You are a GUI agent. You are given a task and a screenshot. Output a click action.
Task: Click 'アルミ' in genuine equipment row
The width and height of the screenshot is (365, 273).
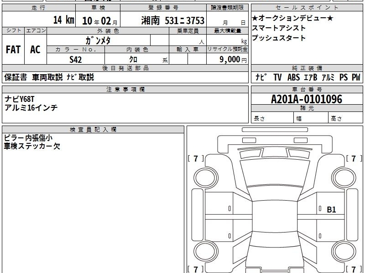[x=328, y=77]
